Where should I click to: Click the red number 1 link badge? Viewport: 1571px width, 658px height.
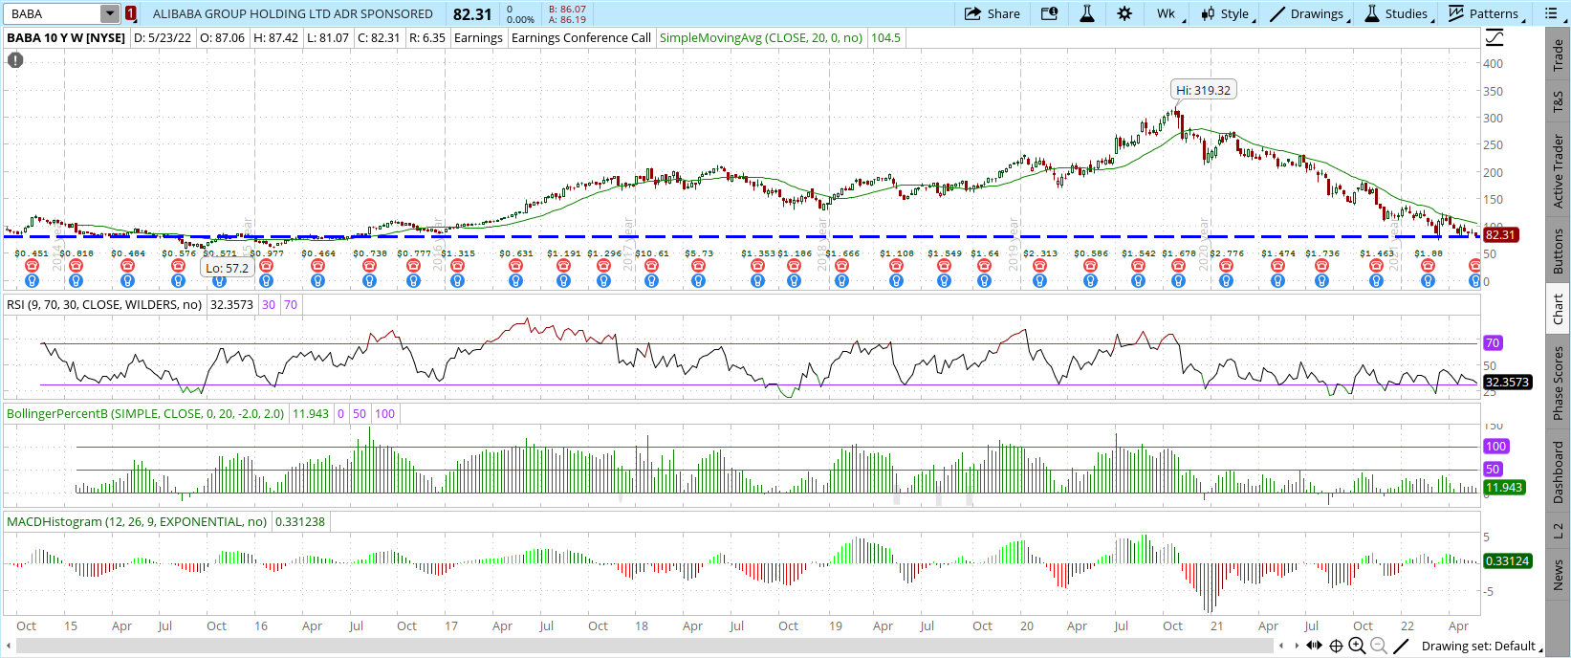pos(131,13)
